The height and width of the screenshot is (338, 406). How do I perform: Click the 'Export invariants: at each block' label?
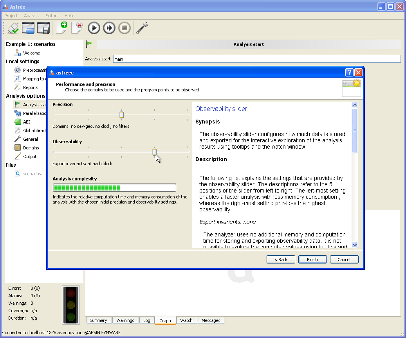pos(82,164)
